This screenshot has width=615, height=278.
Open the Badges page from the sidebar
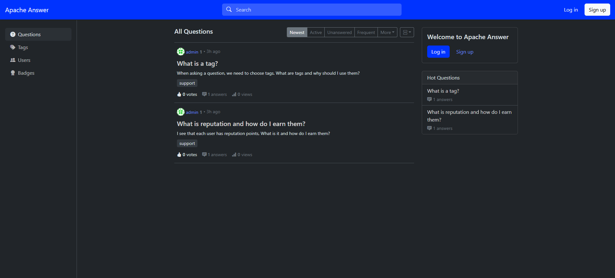point(38,73)
